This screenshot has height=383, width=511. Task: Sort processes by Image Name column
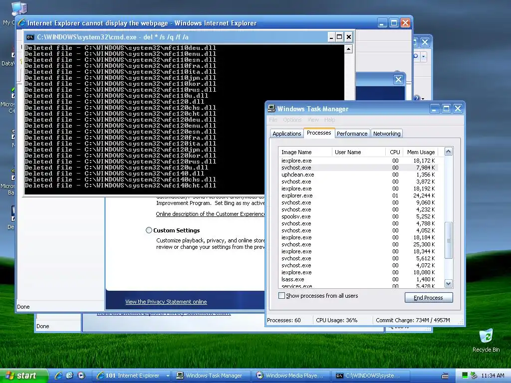(x=305, y=152)
